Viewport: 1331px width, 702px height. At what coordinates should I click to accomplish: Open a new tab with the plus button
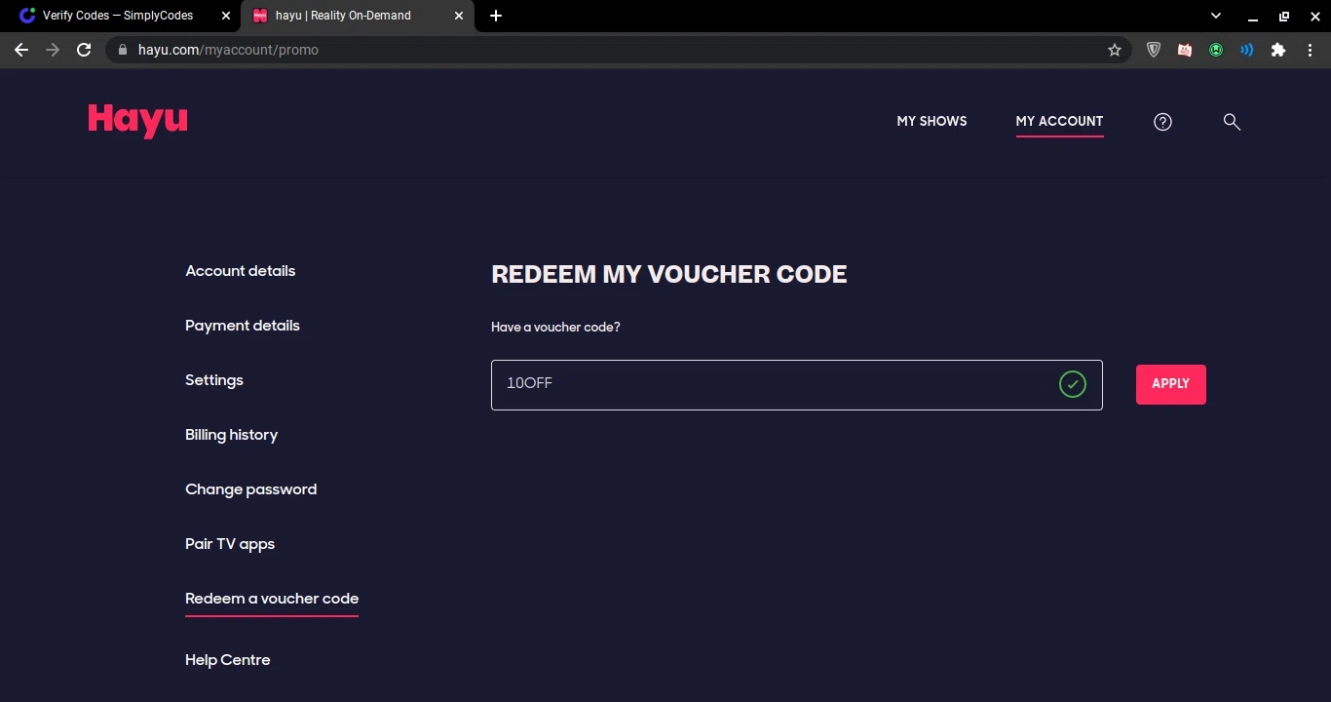click(x=496, y=16)
